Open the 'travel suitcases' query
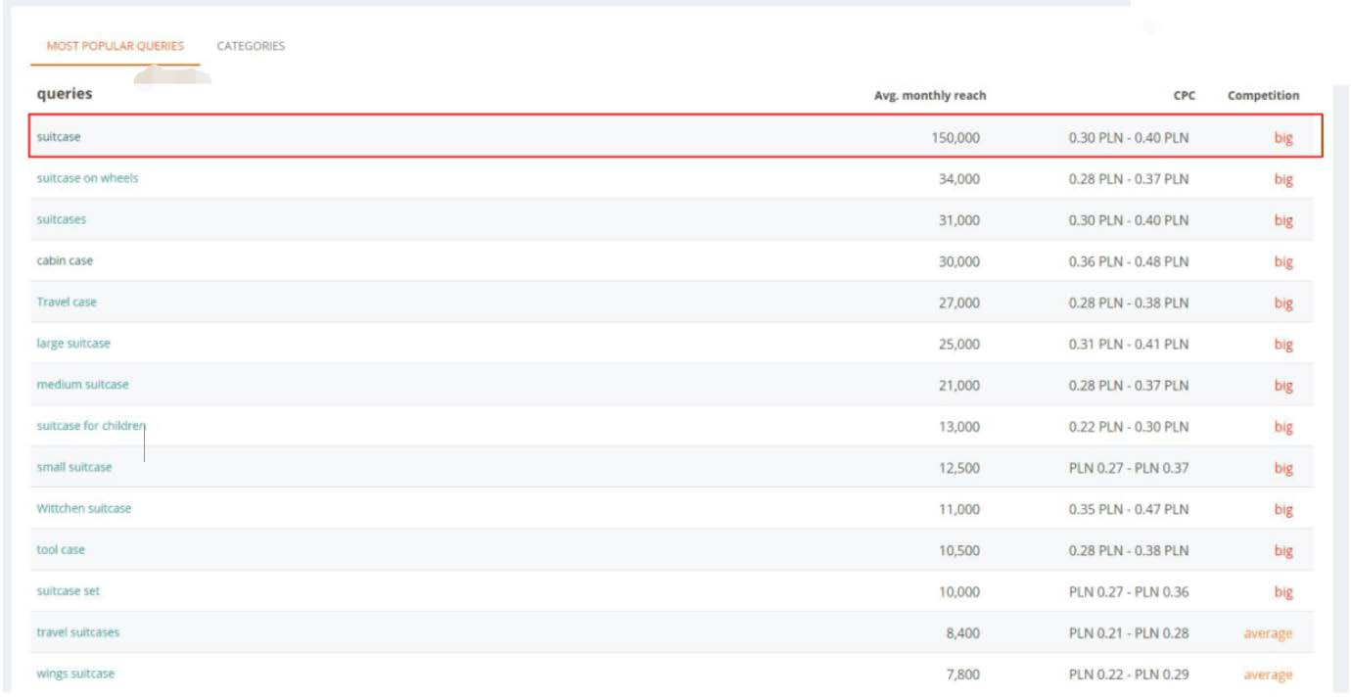The image size is (1351, 698). pos(78,632)
